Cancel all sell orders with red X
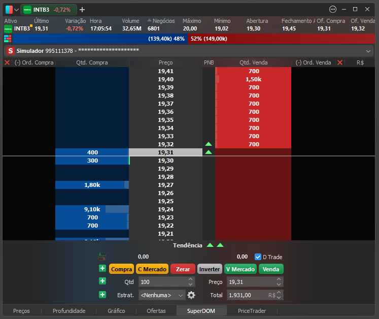The height and width of the screenshot is (319, 379). coord(339,62)
